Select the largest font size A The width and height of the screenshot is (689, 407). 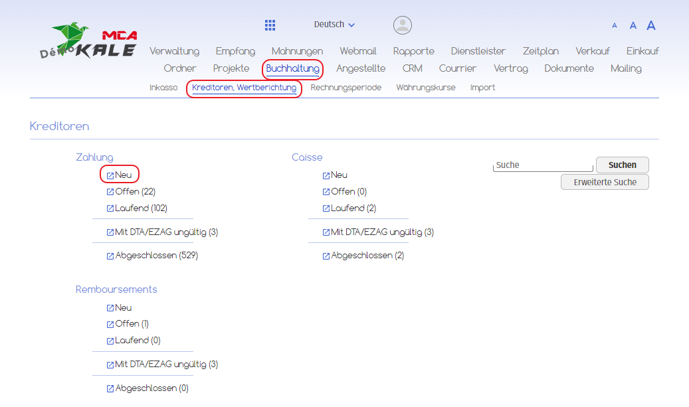[x=651, y=26]
